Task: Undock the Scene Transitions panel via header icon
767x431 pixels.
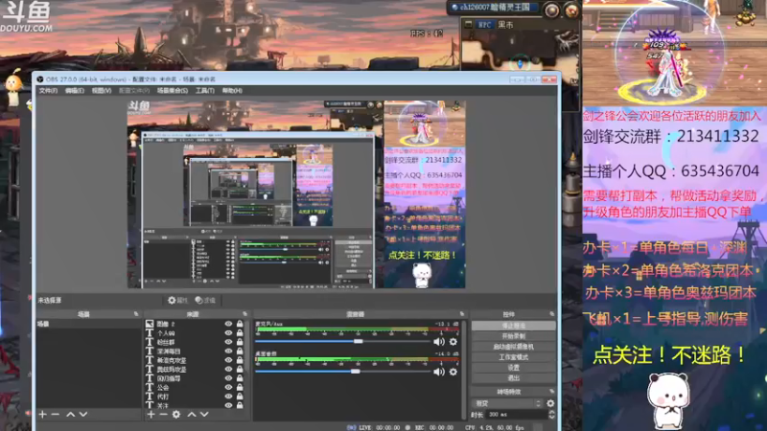Action: [x=552, y=392]
